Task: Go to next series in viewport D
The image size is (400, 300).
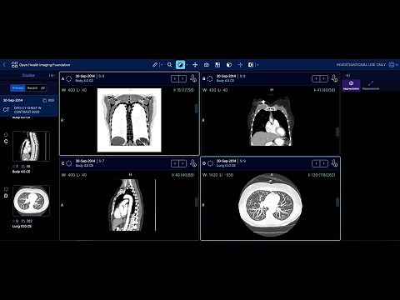Action: tap(323, 163)
